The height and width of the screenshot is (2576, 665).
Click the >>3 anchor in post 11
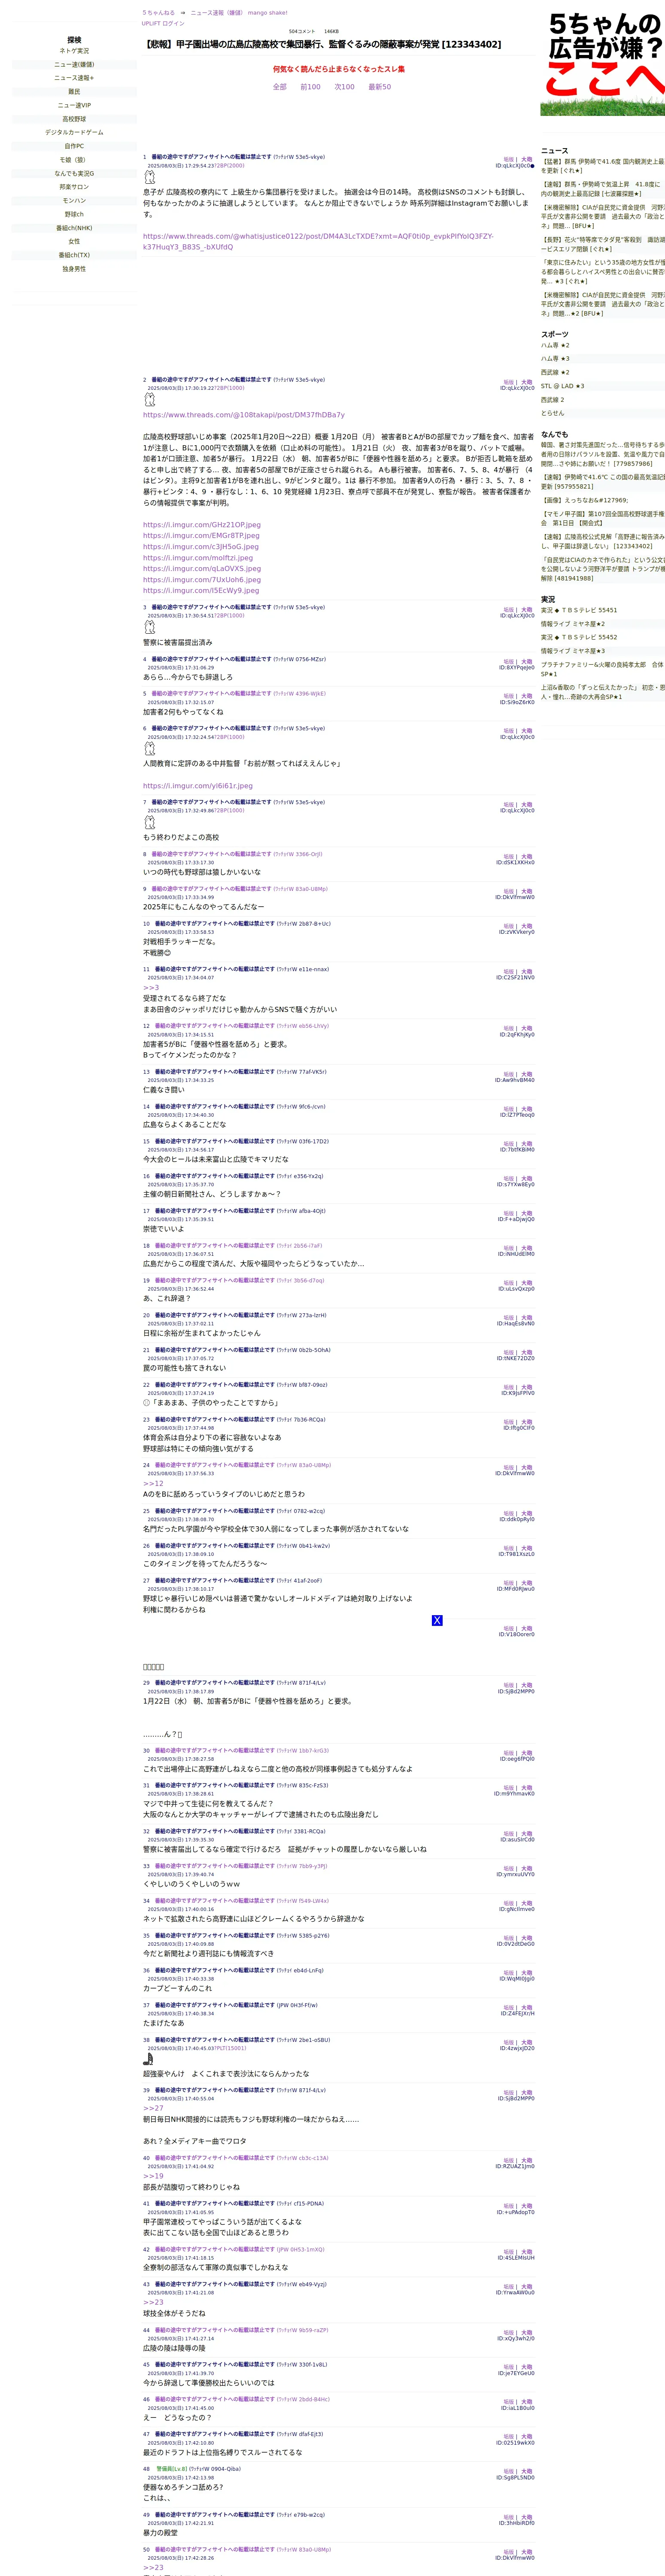(151, 988)
